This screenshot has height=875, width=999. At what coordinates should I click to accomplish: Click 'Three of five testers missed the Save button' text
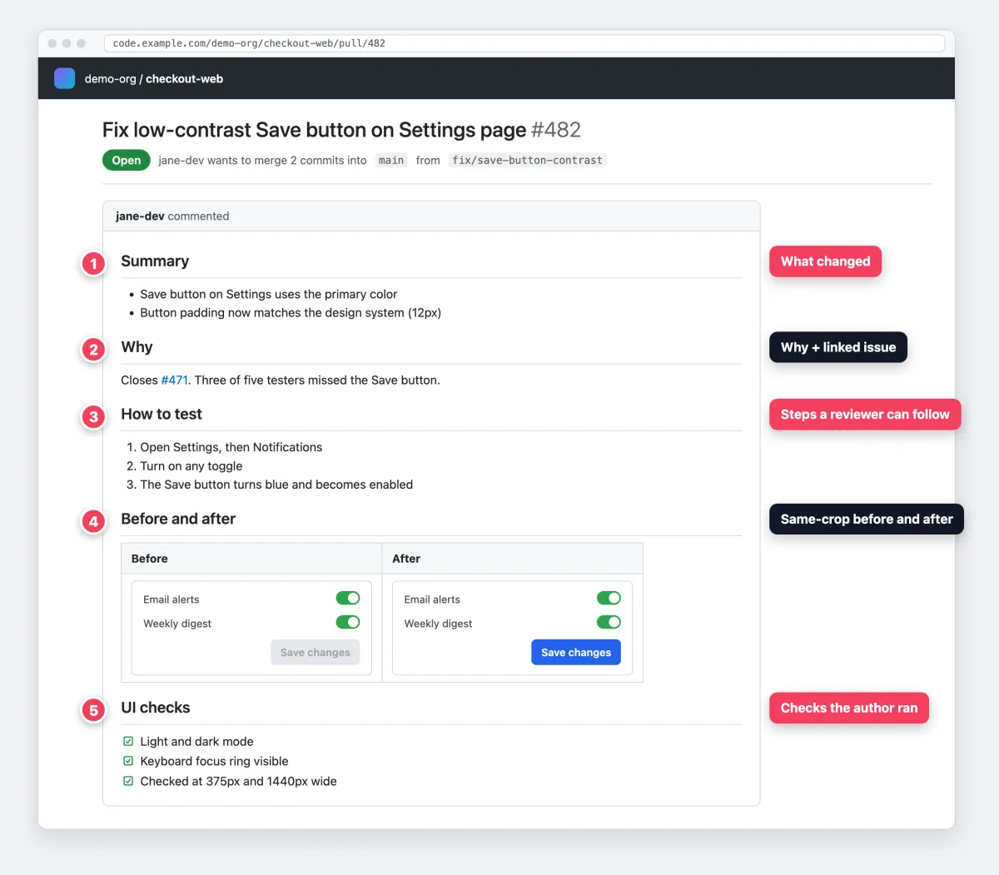tap(317, 380)
